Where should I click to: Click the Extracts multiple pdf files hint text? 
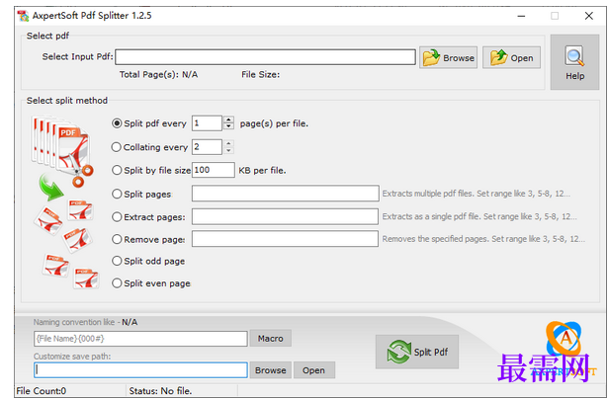coord(477,194)
